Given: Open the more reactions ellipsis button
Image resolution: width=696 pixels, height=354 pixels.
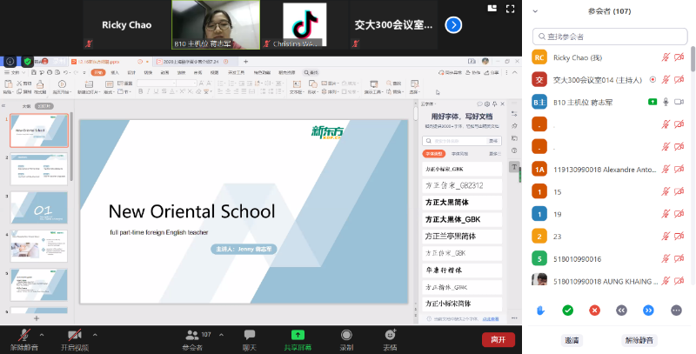Looking at the screenshot, I should pyautogui.click(x=676, y=311).
